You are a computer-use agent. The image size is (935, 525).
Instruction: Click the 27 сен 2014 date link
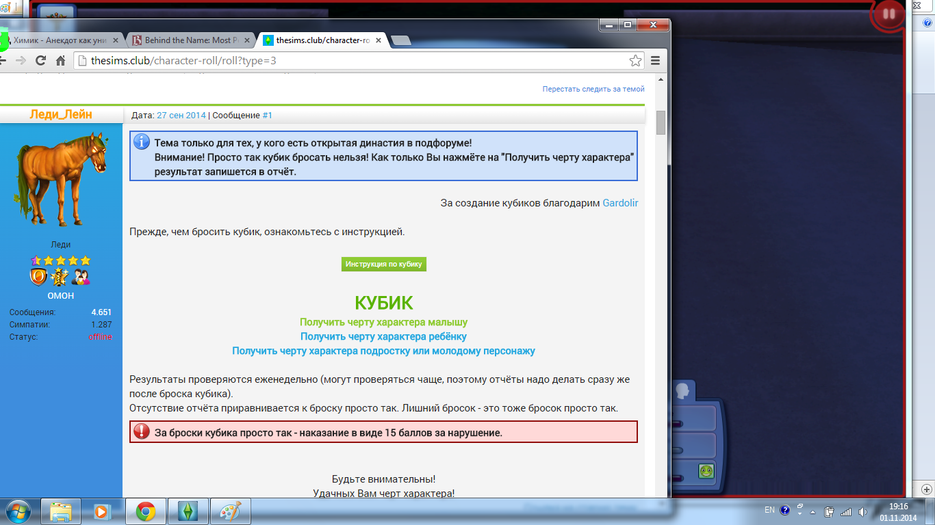point(181,116)
